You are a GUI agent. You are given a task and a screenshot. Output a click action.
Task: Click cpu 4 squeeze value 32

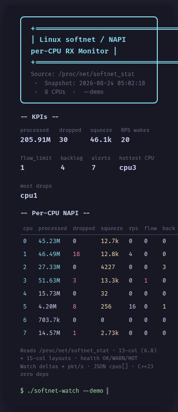[104, 294]
